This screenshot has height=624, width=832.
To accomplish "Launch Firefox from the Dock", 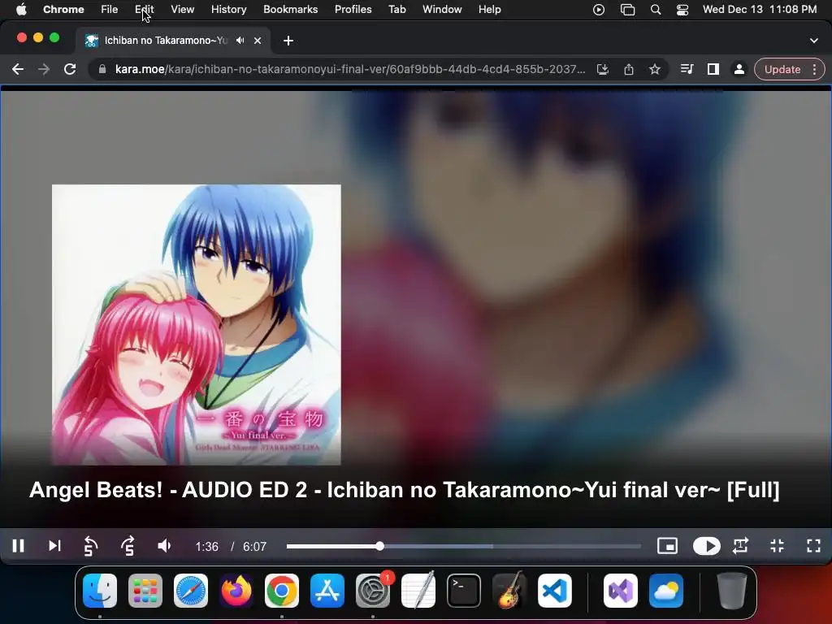I will (236, 591).
